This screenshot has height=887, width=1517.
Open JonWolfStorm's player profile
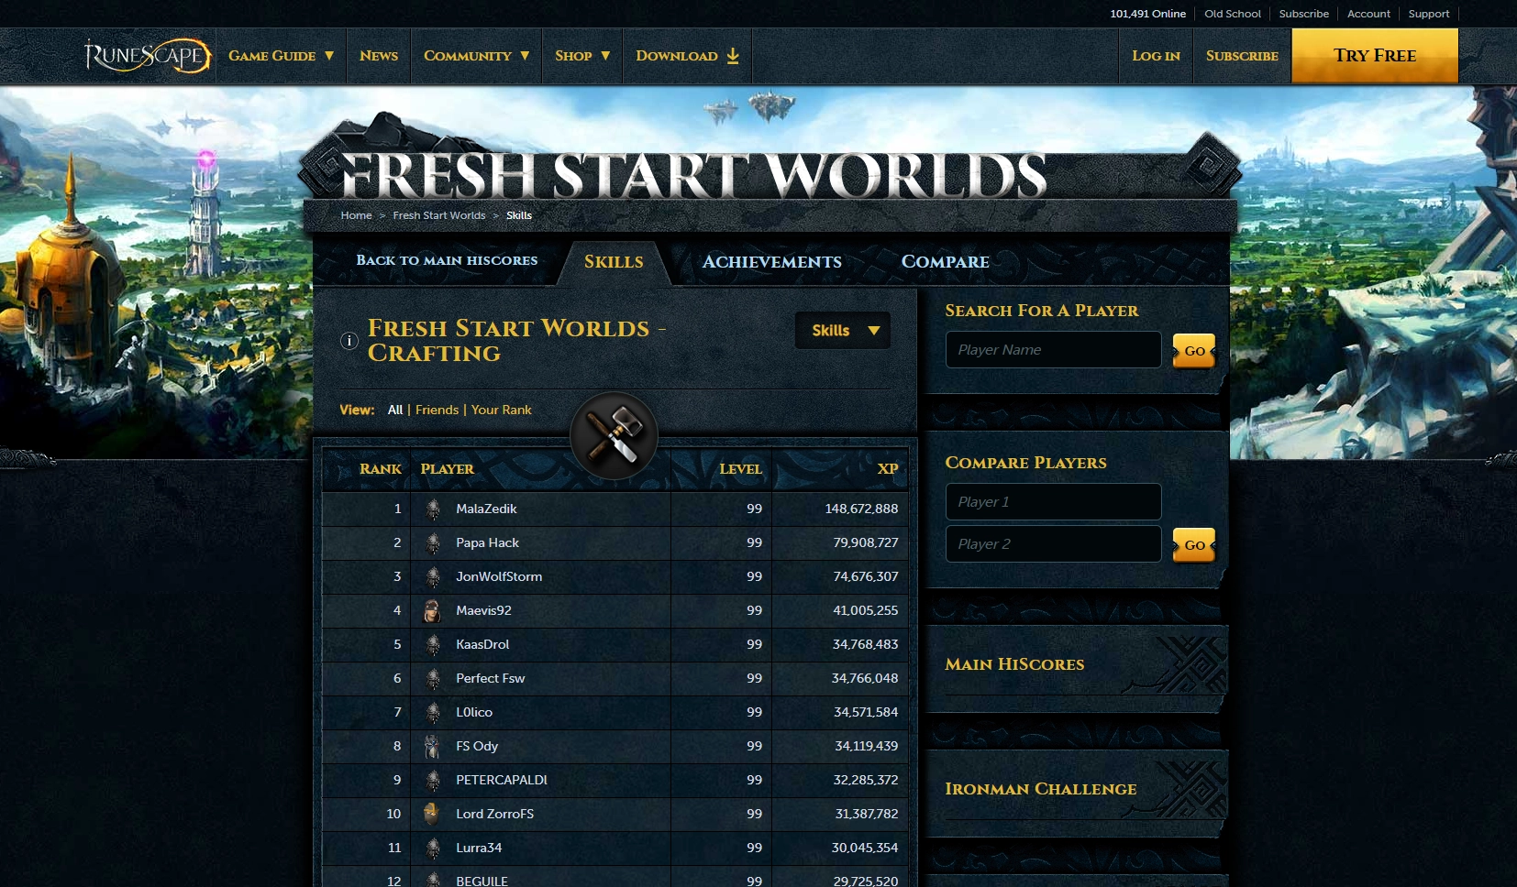pyautogui.click(x=499, y=577)
